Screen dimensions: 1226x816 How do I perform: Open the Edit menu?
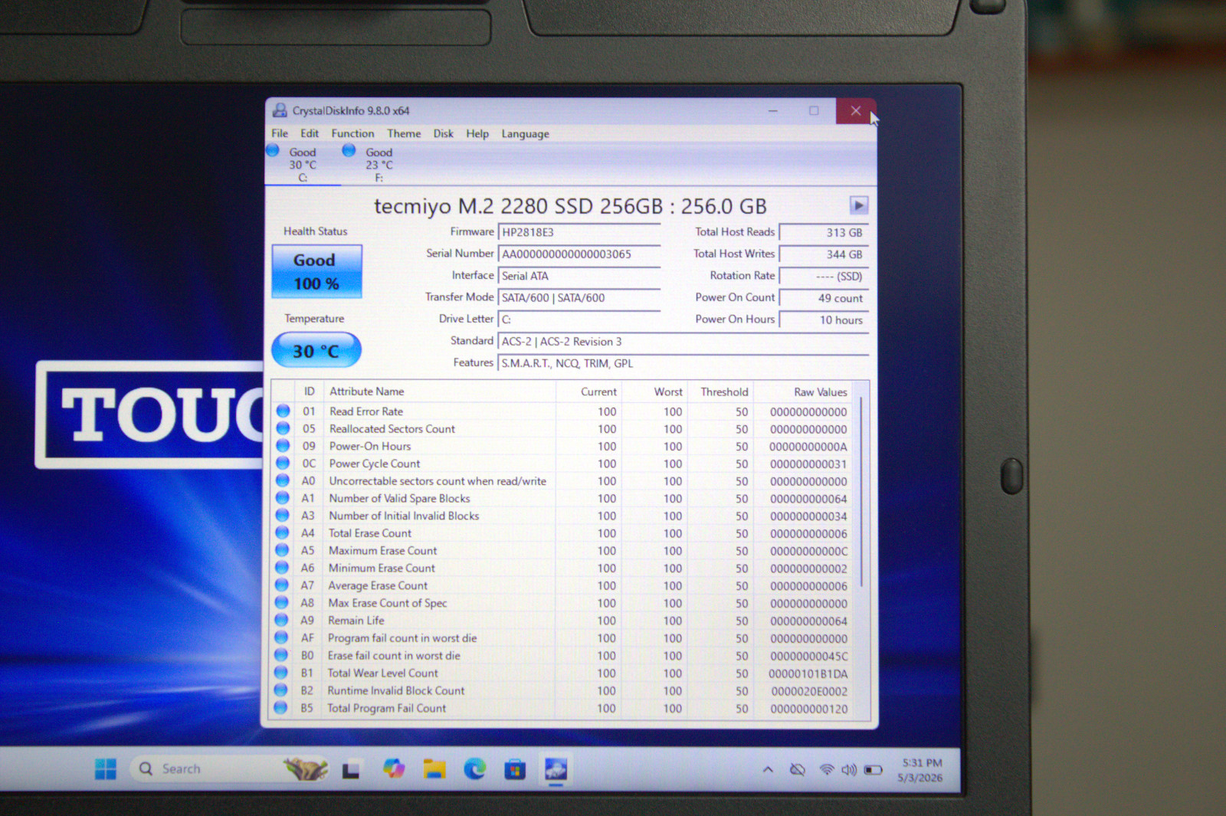(310, 133)
